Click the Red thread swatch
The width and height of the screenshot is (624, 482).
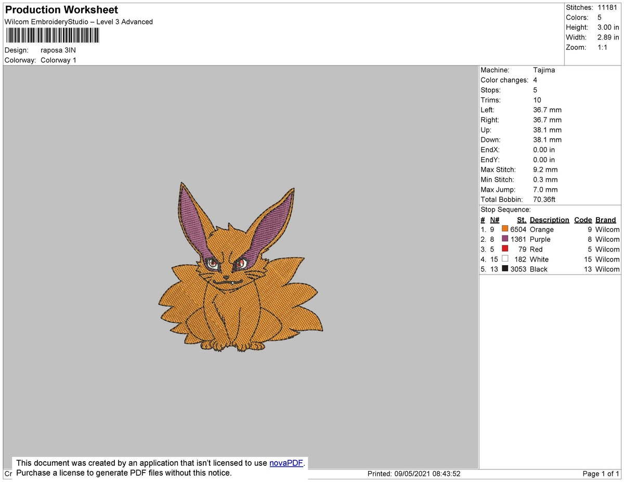[x=504, y=249]
